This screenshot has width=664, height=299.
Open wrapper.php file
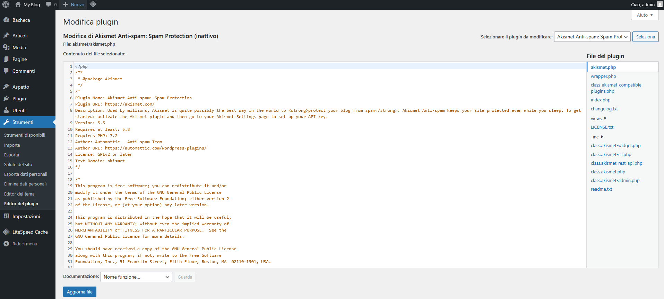(603, 76)
